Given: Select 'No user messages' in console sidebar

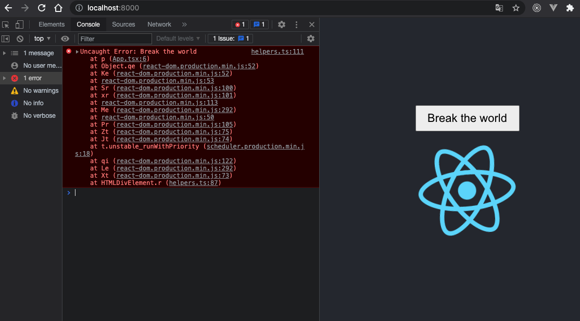Looking at the screenshot, I should pyautogui.click(x=31, y=66).
